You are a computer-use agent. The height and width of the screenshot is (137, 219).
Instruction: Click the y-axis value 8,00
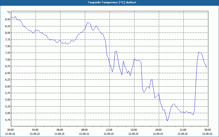8,33
